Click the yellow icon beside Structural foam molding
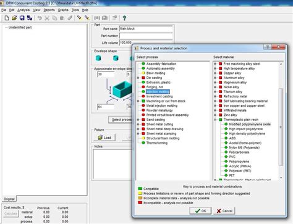293x224 pixels. [143, 138]
